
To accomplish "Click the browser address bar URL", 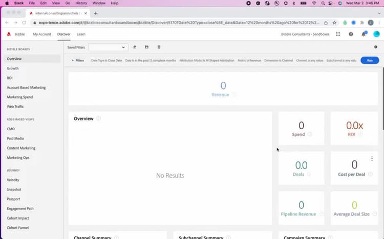I will tap(179, 23).
